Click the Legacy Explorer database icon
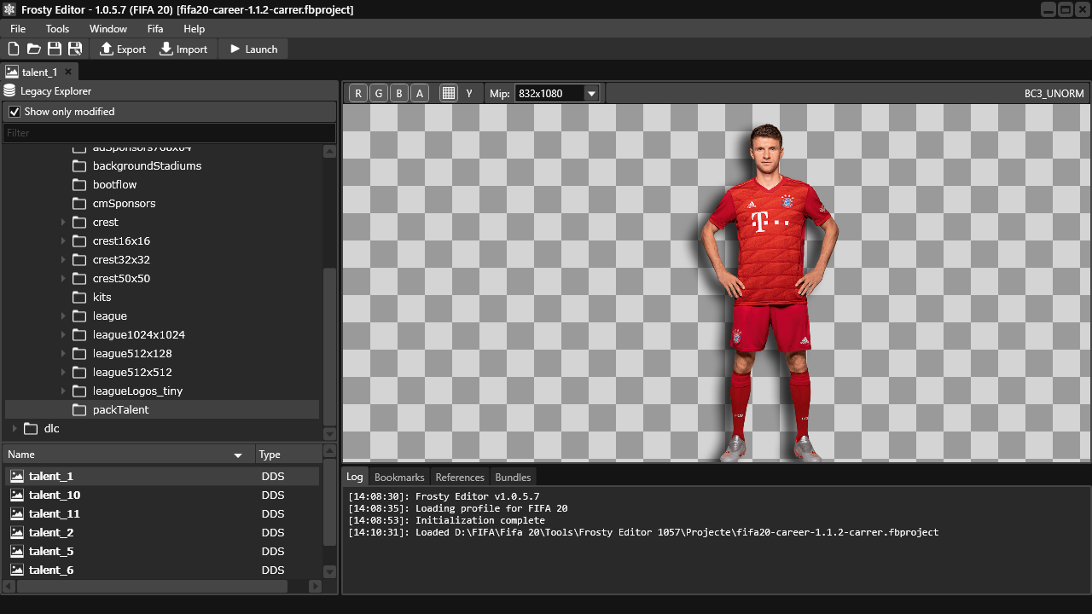Screen dimensions: 1092x614 pos(10,91)
